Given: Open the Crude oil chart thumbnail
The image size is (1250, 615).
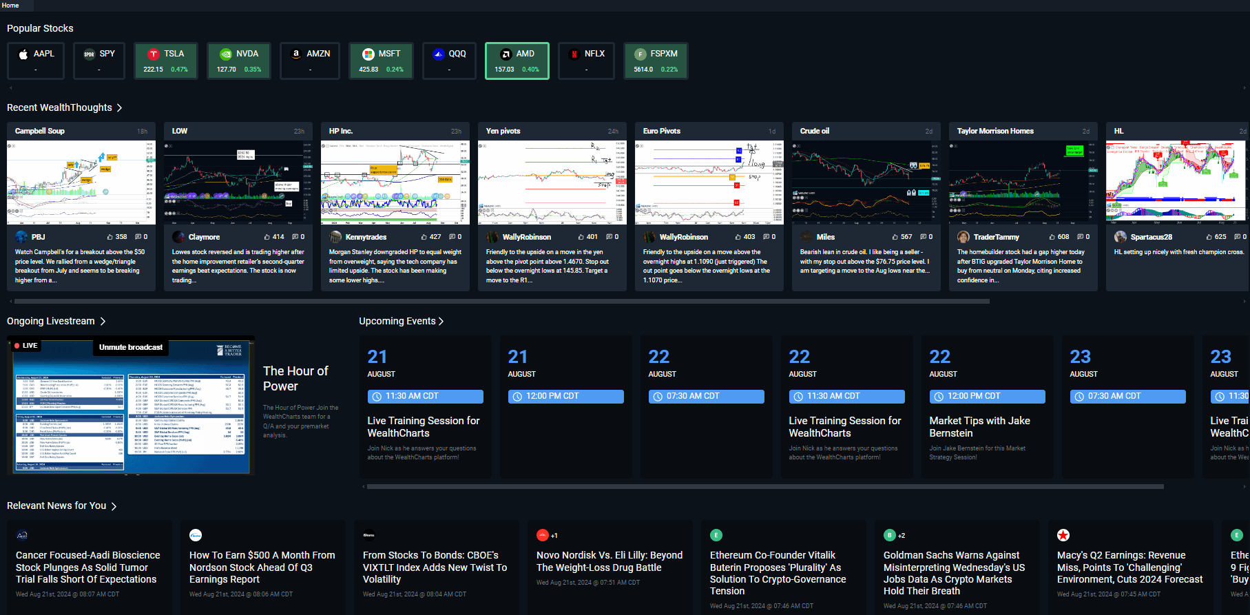Looking at the screenshot, I should click(866, 183).
